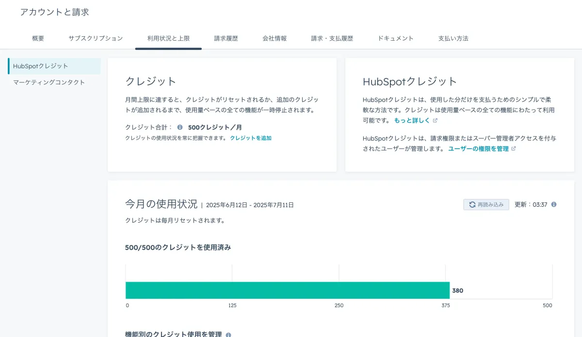This screenshot has height=337, width=582.
Task: Open the サブスクリプション tab
Action: (x=95, y=38)
